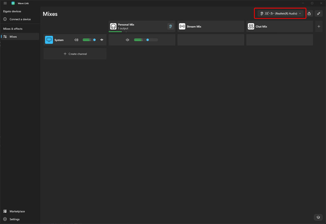The height and width of the screenshot is (224, 326).
Task: Click the collapse view arrows icon
Action: pos(319,13)
